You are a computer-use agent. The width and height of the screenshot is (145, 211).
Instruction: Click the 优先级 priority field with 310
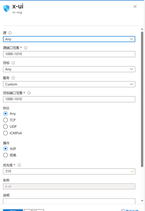click(x=69, y=171)
